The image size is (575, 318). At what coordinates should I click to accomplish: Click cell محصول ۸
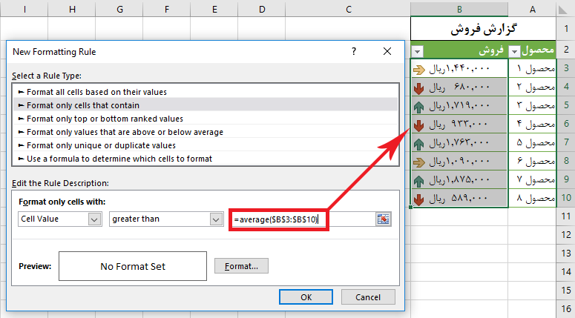pyautogui.click(x=532, y=198)
